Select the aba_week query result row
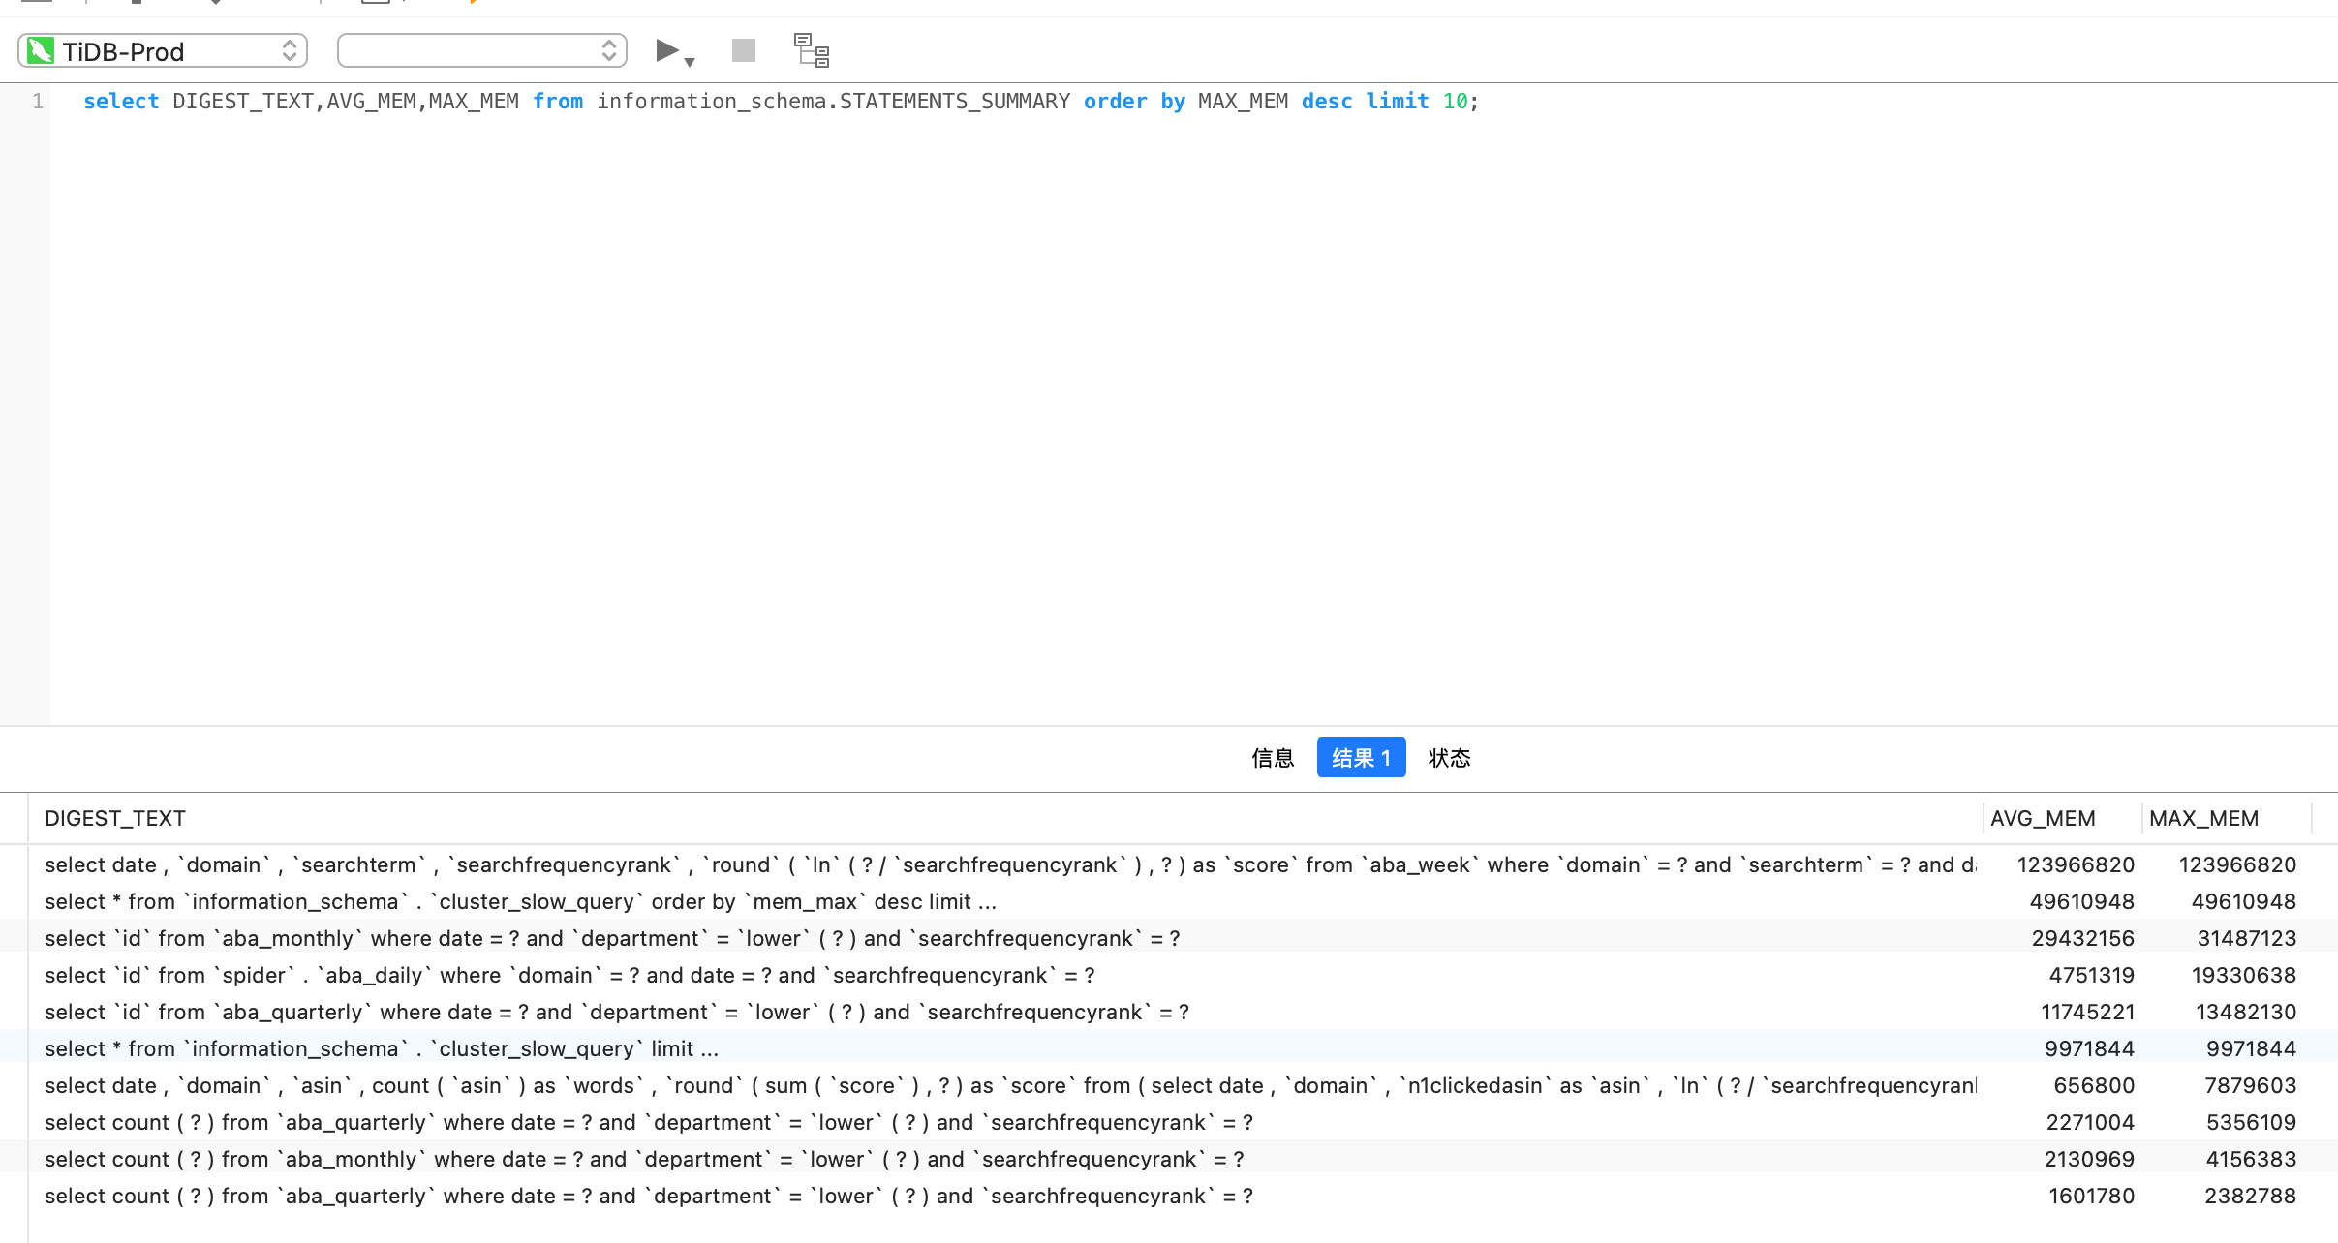 [1007, 865]
